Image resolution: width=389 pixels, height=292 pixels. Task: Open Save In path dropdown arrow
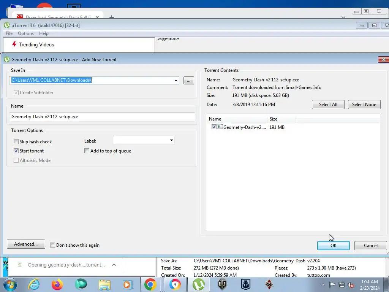[x=176, y=81]
